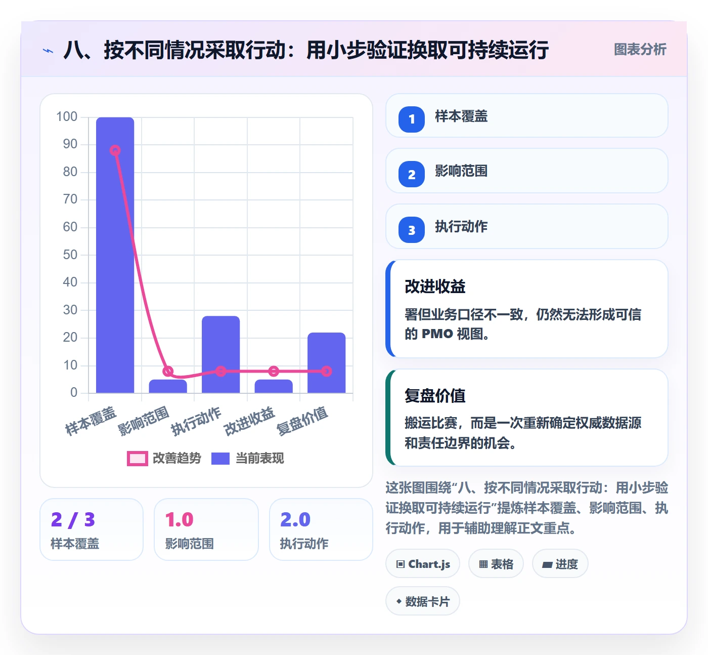This screenshot has height=655, width=708.
Task: Click the y-axis value 100
Action: click(x=67, y=117)
